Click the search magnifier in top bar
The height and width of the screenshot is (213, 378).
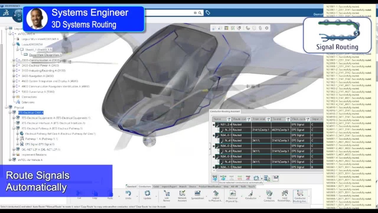[200, 13]
